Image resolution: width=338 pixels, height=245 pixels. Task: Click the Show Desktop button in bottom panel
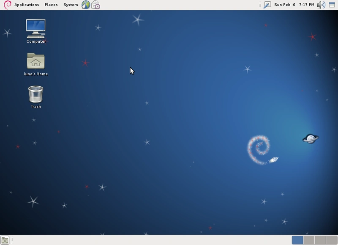[x=5, y=240]
